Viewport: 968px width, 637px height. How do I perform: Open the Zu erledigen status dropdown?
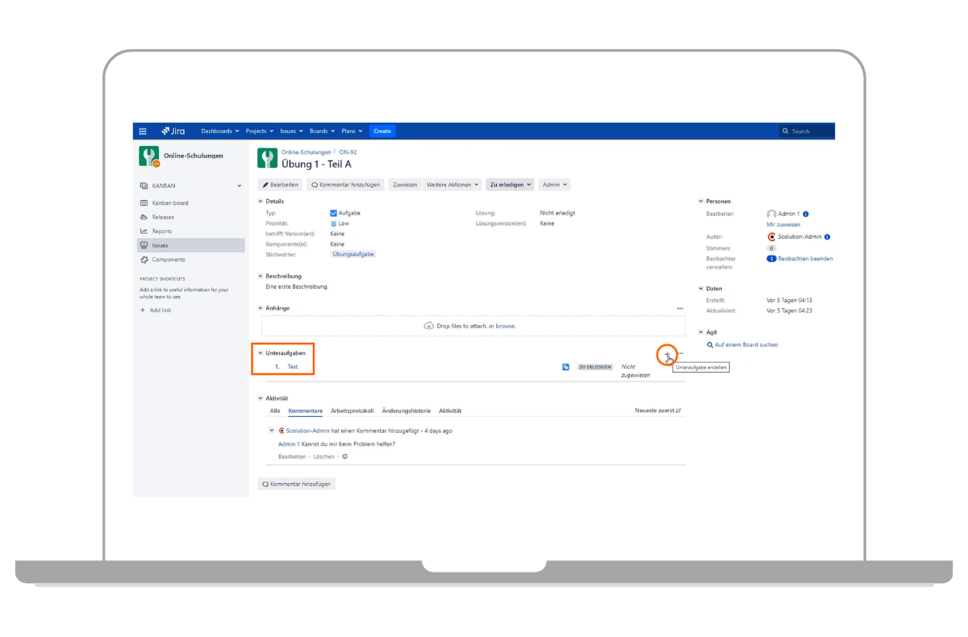pos(510,185)
